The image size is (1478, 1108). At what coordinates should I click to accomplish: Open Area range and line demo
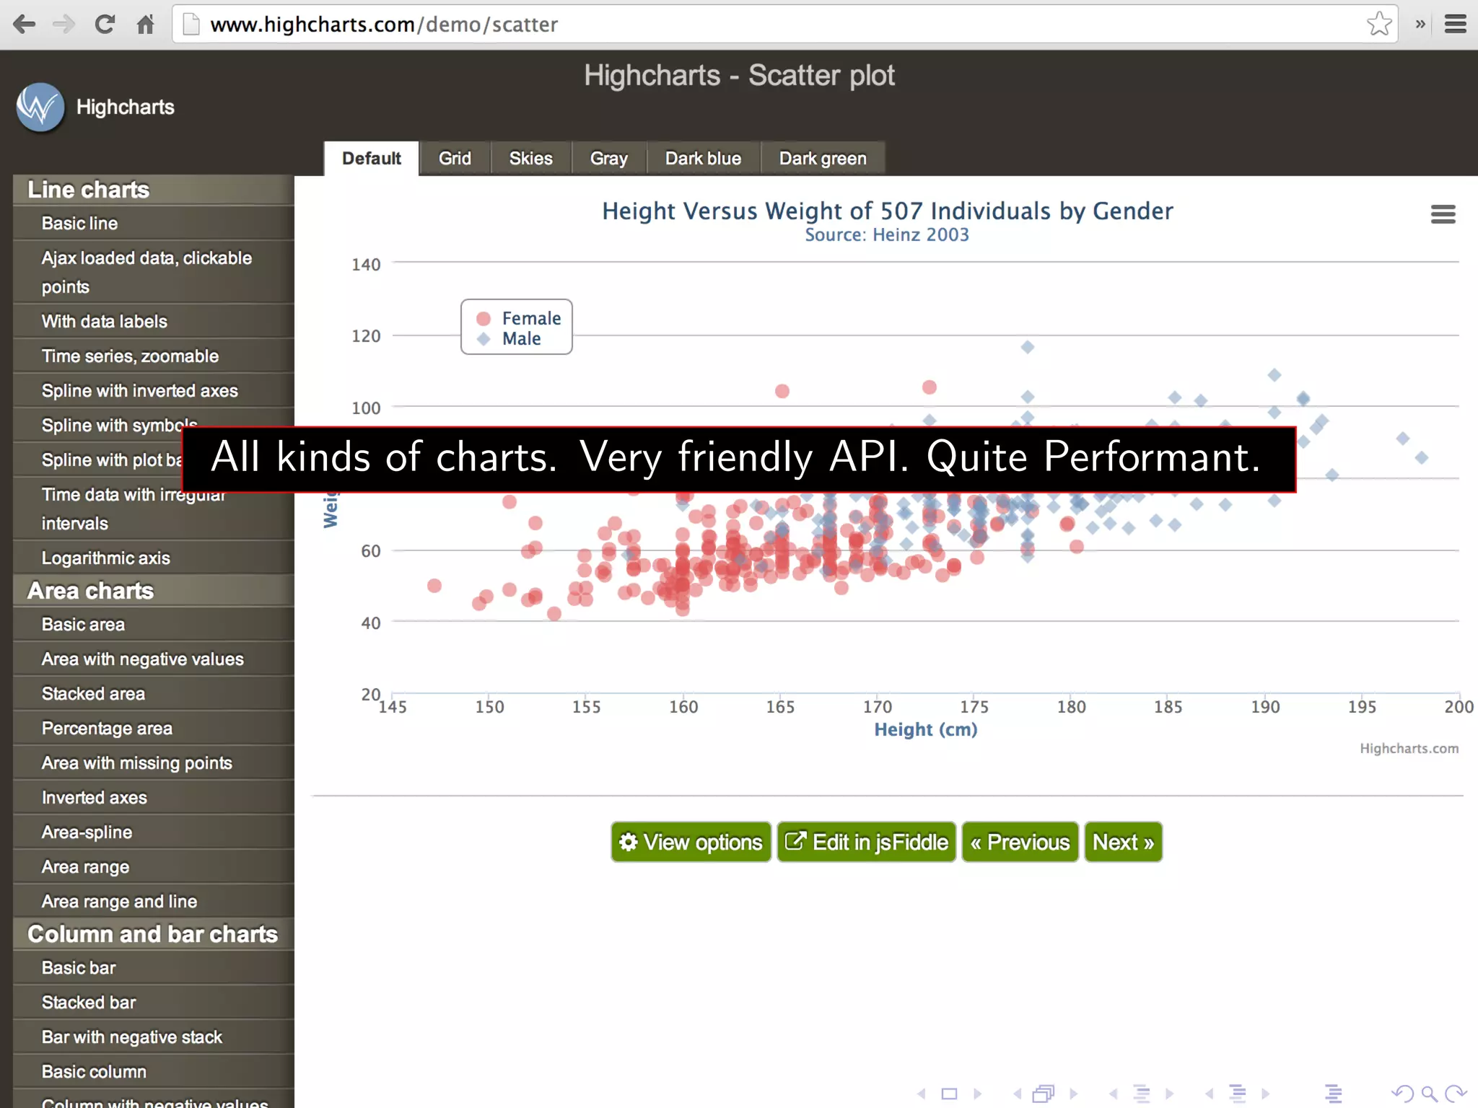[x=154, y=902]
